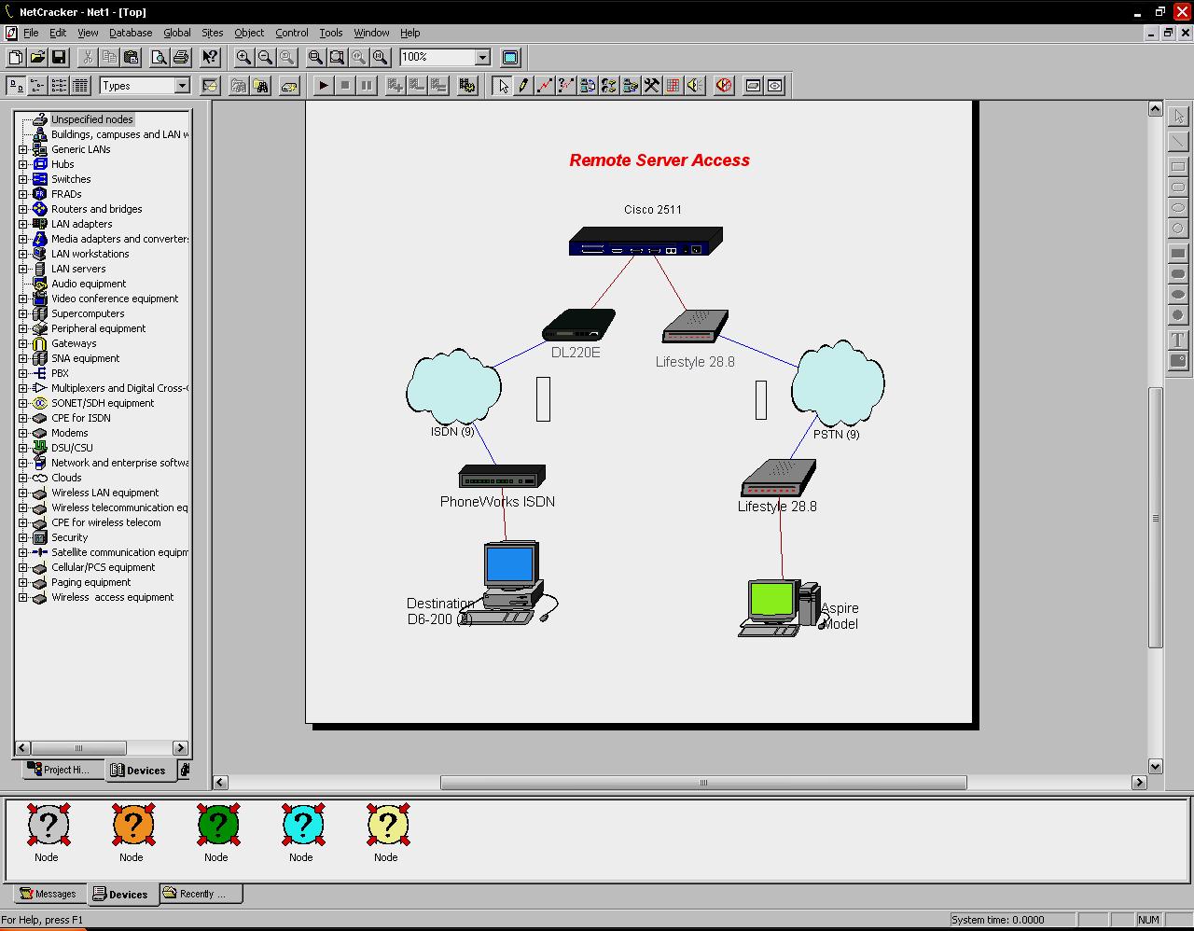
Task: Switch browser to list view
Action: pos(59,86)
